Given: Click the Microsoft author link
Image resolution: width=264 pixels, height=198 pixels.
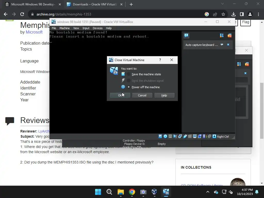Looking at the screenshot, I should click(x=34, y=32).
